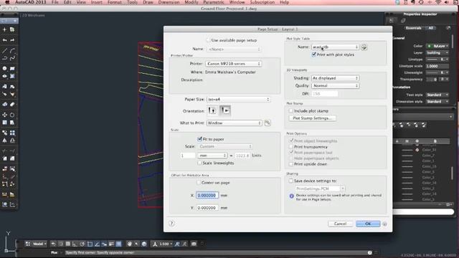Open the Printer dropdown Canon MP210 series

click(233, 64)
